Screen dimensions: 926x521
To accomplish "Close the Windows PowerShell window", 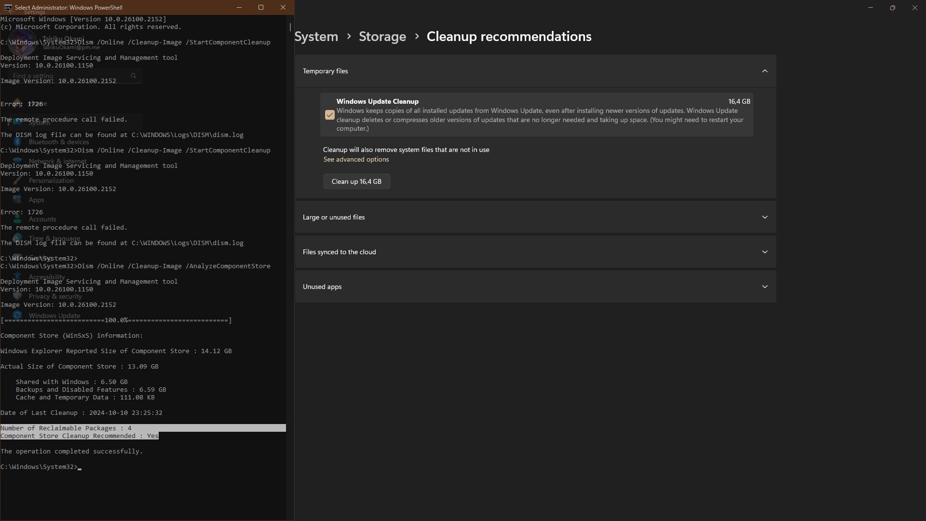I will (x=283, y=7).
